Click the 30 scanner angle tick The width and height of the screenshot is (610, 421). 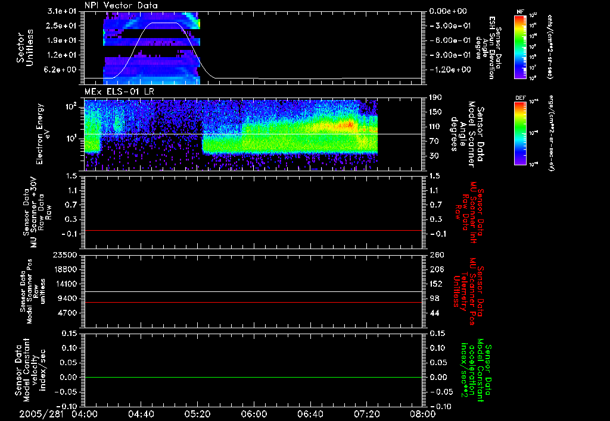tap(434, 156)
